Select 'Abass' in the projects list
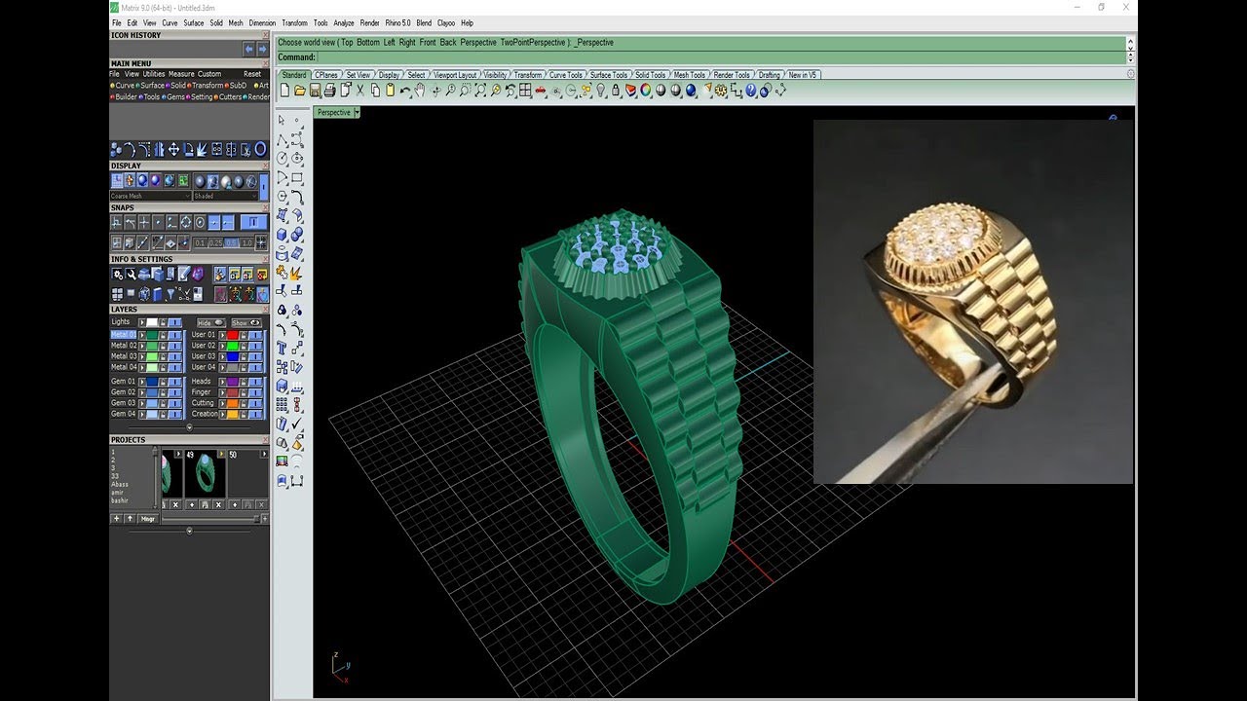The width and height of the screenshot is (1247, 701). coord(120,484)
